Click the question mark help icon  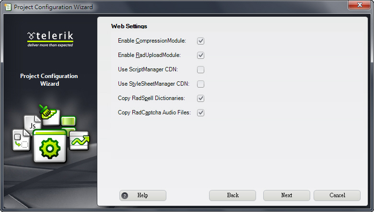[125, 196]
